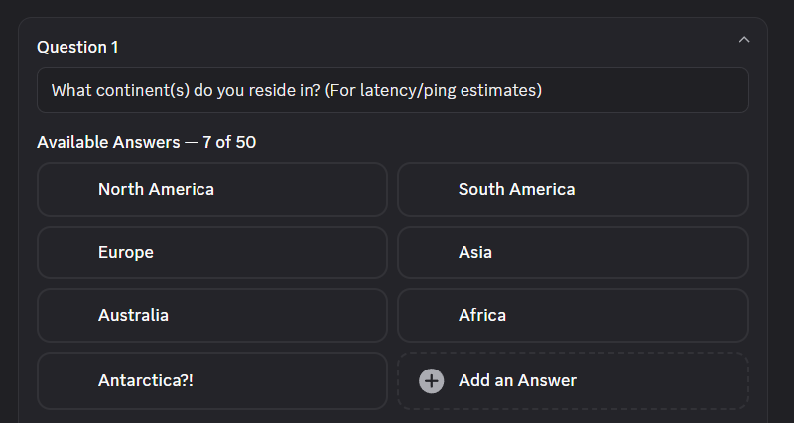Viewport: 794px width, 423px height.
Task: Click the Available Answers count label
Action: 146,142
